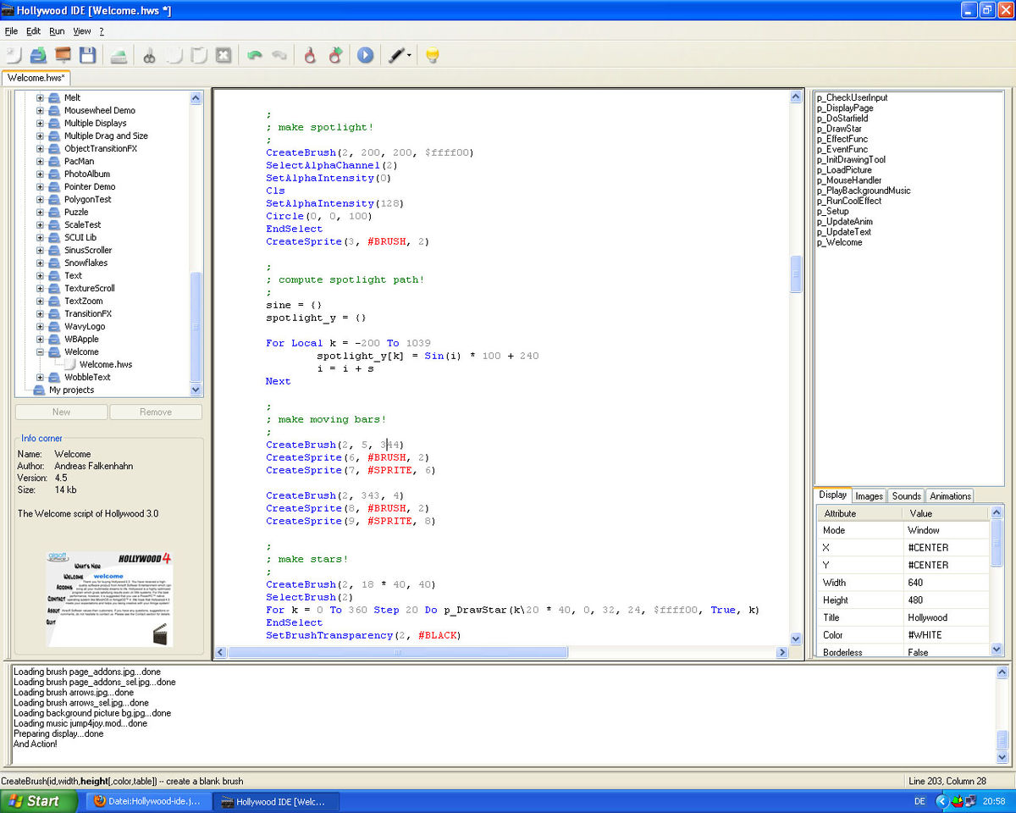Screen dimensions: 1016x813
Task: Expand the Snowflakes tree node
Action: [40, 263]
